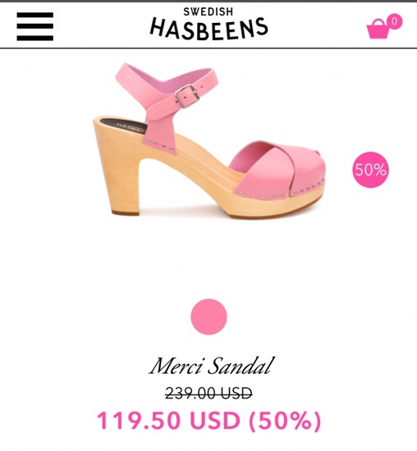Click the (50%) text beside sale price
This screenshot has height=451, width=417.
[285, 421]
